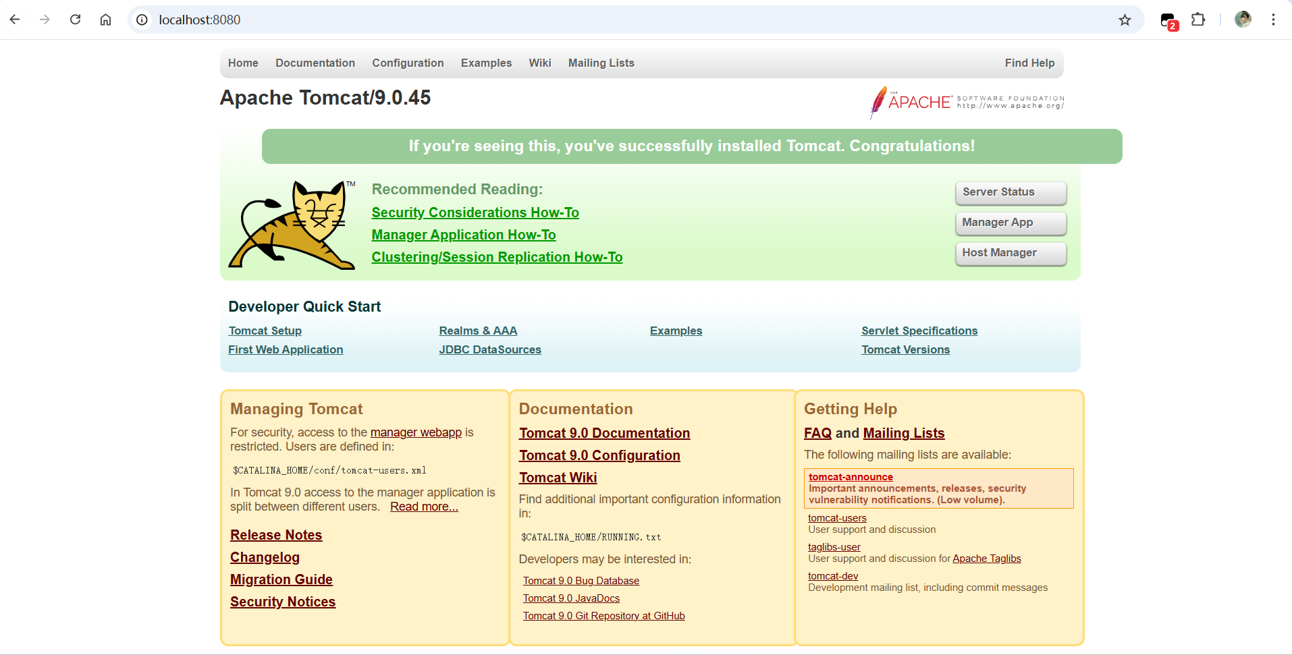1292x655 pixels.
Task: Open the Migration Guide link
Action: pyautogui.click(x=281, y=579)
